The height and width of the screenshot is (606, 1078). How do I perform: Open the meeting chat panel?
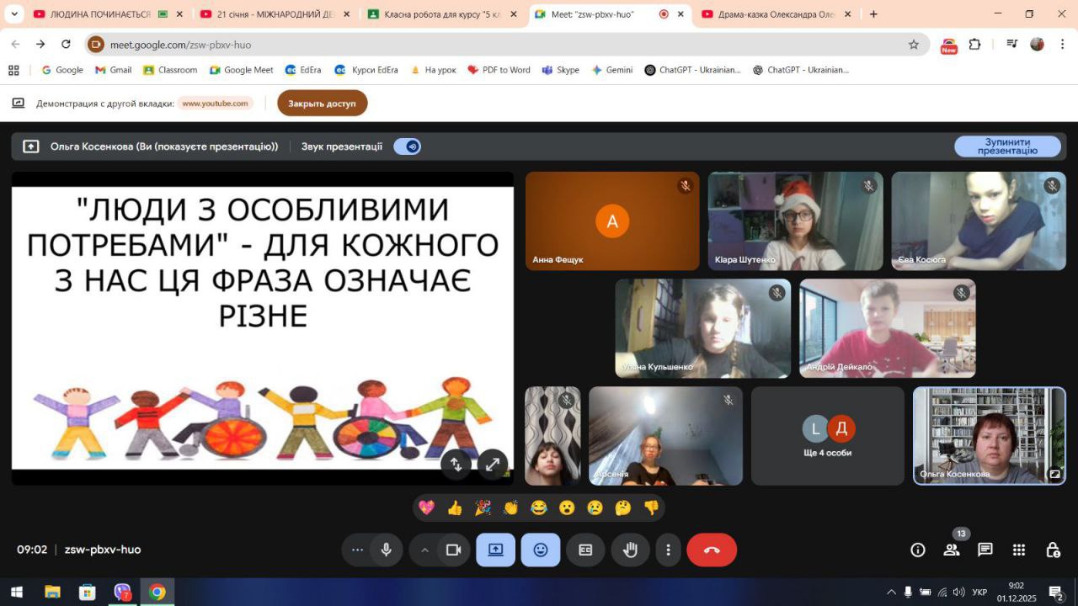(x=985, y=550)
